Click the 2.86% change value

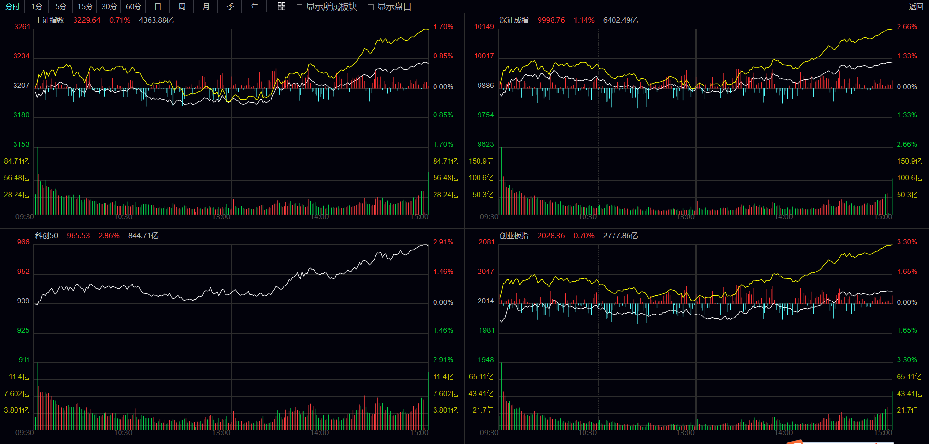point(109,236)
